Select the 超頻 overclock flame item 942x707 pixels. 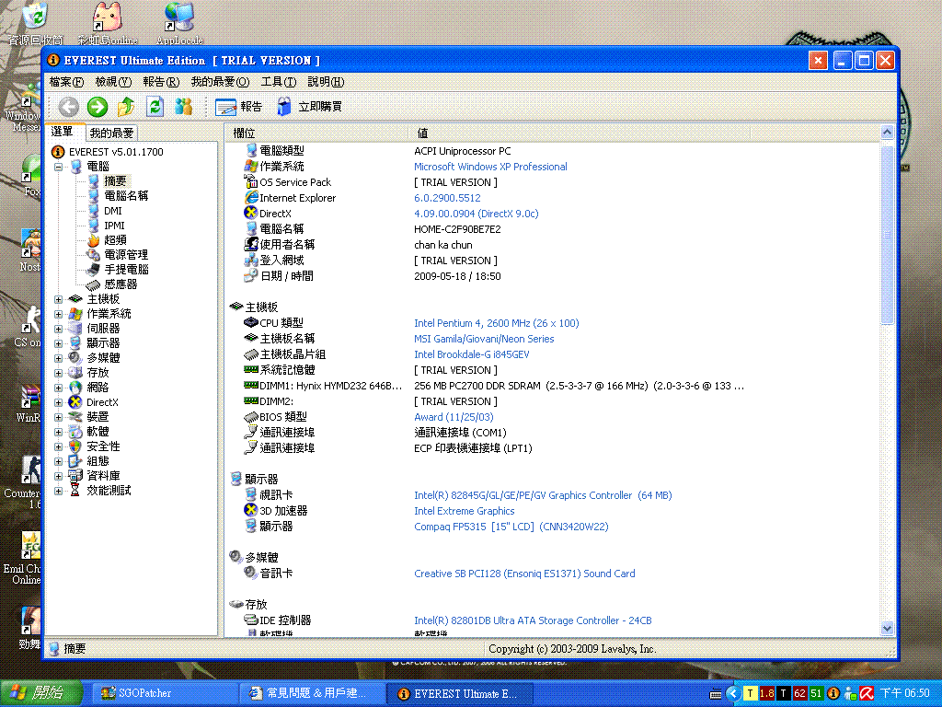[x=115, y=240]
